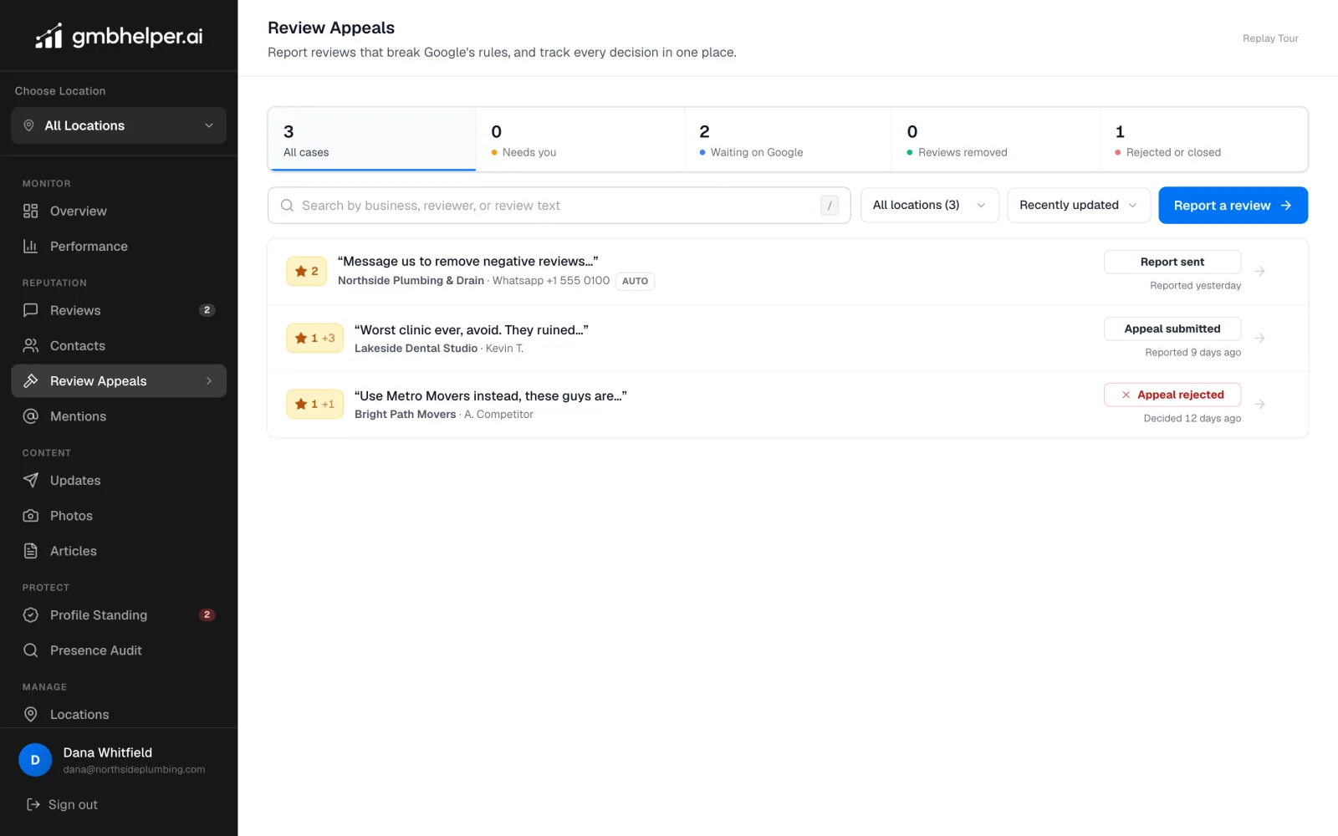Viewport: 1338px width, 836px height.
Task: Click the Dana Whitfield account name
Action: pyautogui.click(x=108, y=752)
